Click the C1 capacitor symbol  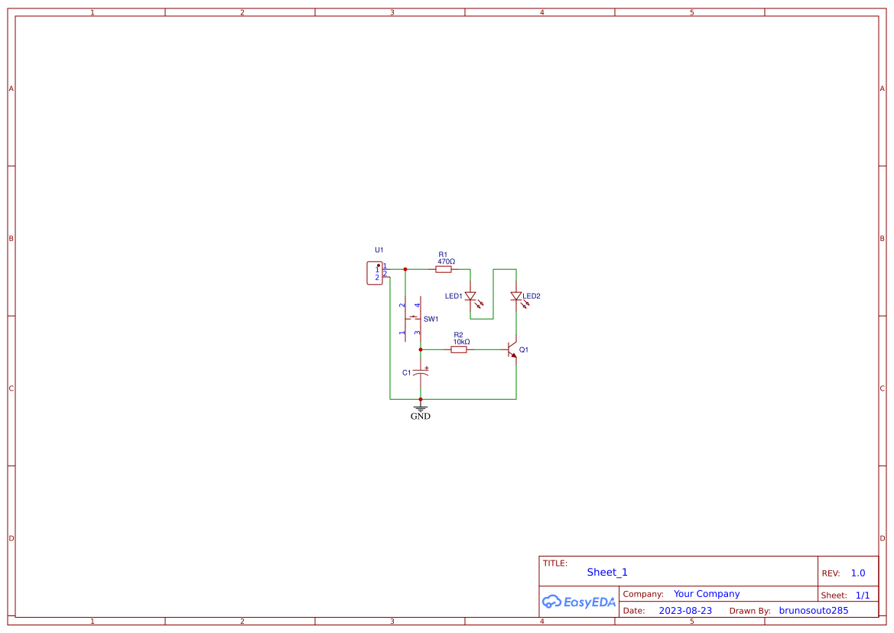[421, 372]
